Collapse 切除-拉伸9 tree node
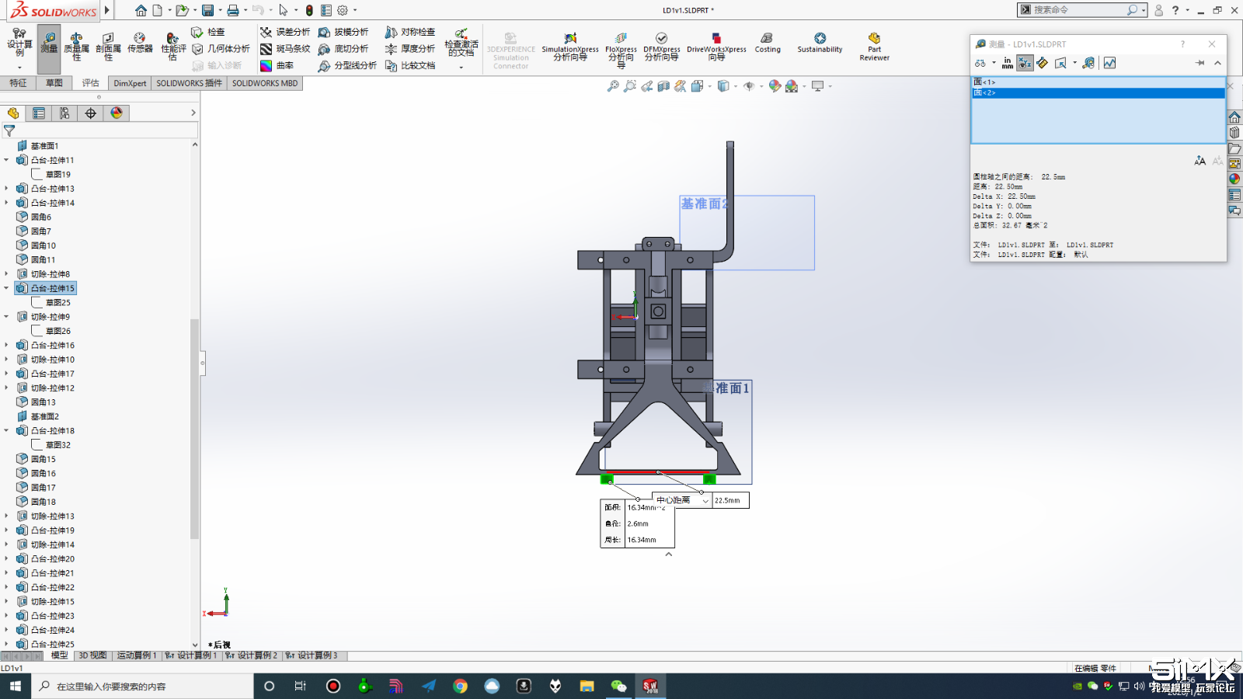 point(6,317)
